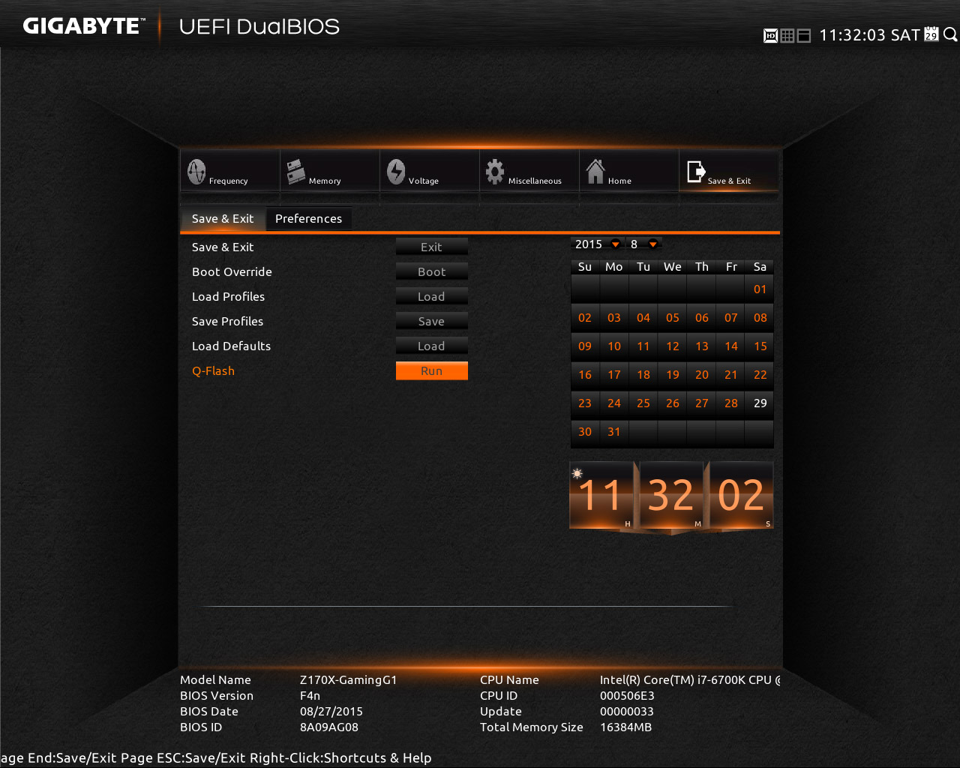Go to the Home menu icon
The width and height of the screenshot is (960, 768).
click(x=595, y=172)
